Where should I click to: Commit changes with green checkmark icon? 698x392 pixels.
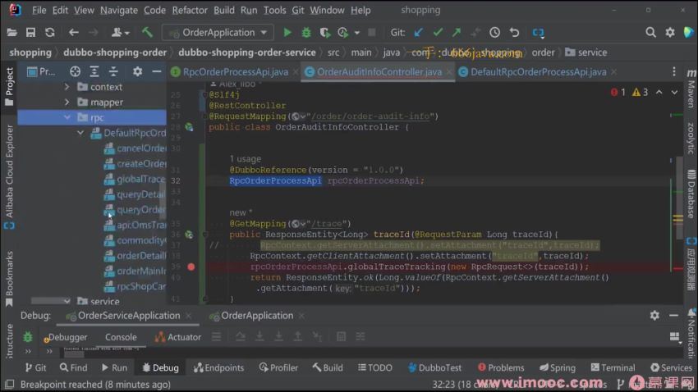coord(438,33)
